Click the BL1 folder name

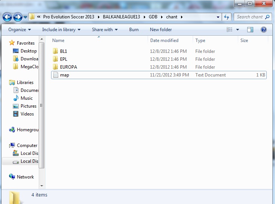pyautogui.click(x=63, y=51)
